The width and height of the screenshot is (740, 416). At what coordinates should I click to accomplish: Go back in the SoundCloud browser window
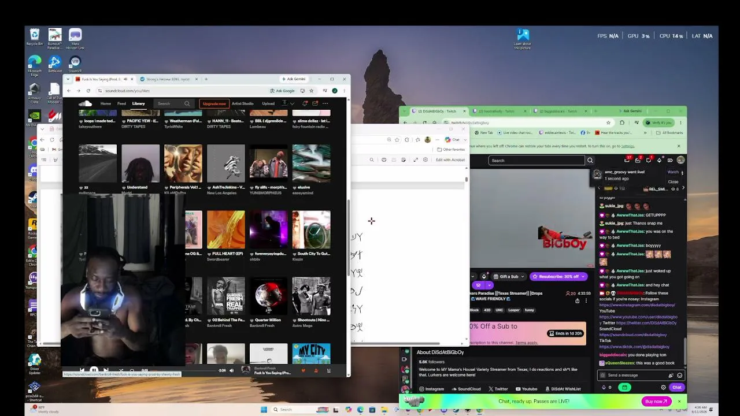click(69, 91)
